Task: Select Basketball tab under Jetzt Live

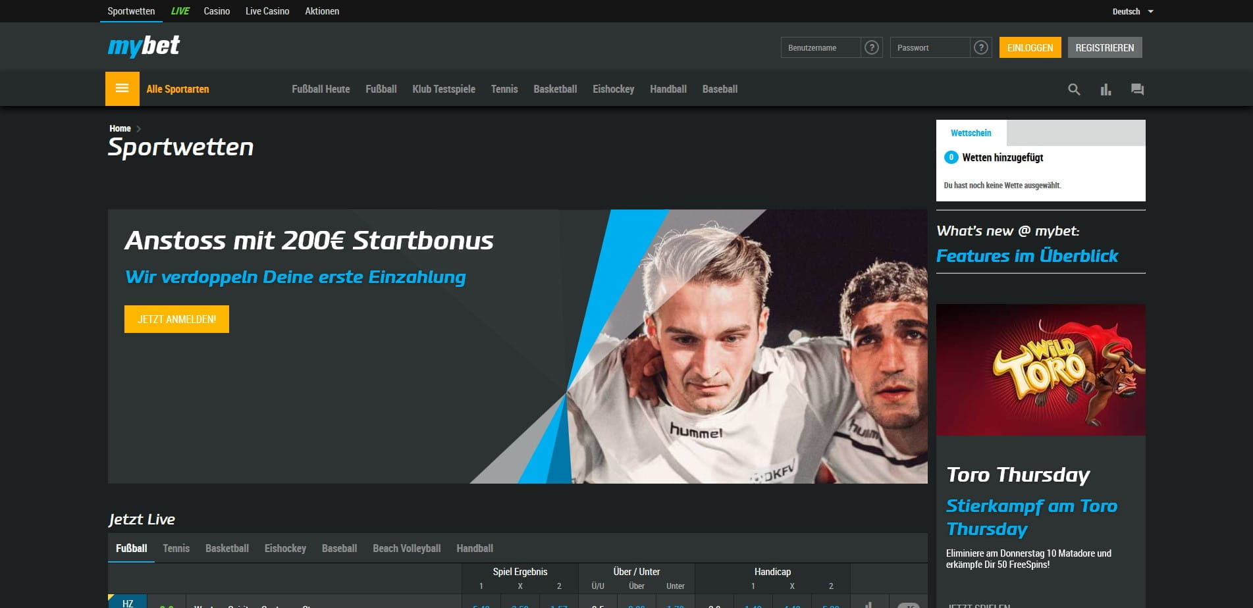Action: pyautogui.click(x=227, y=548)
